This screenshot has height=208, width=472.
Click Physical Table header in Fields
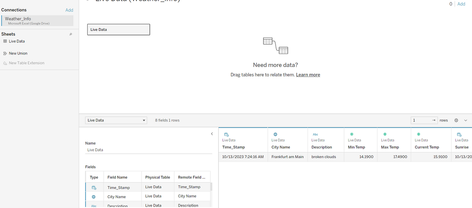[x=158, y=177]
